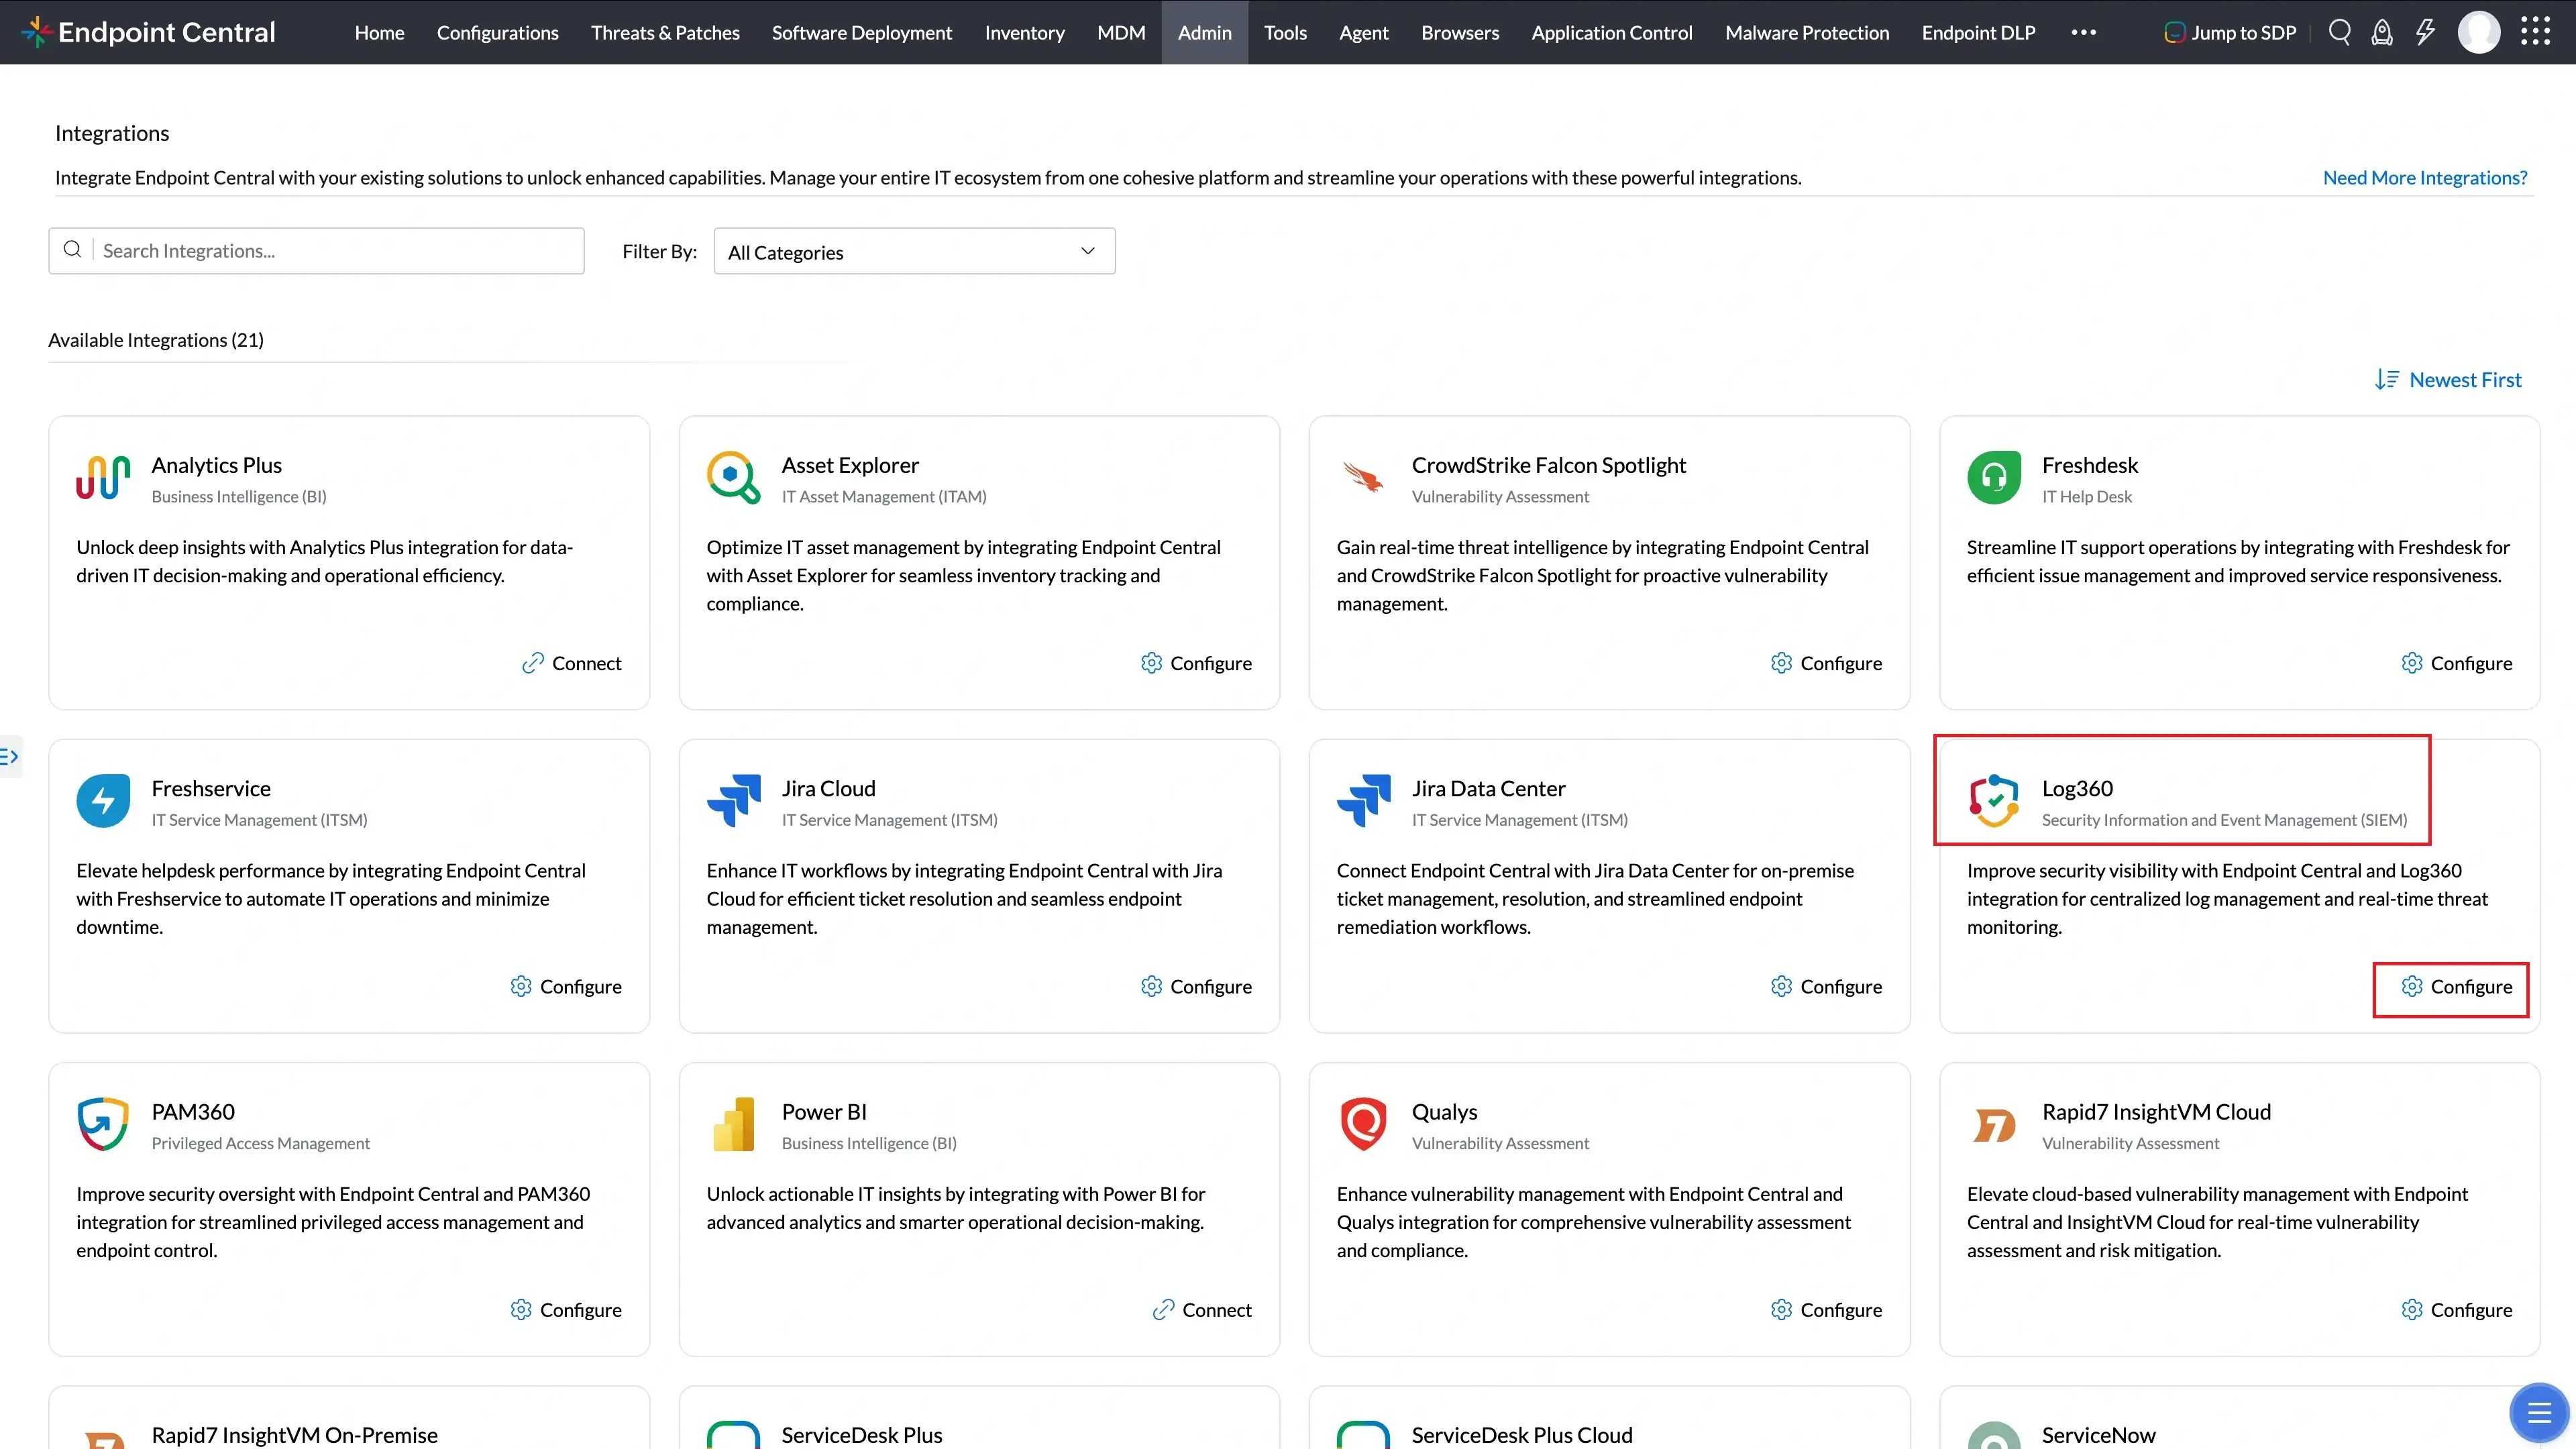Open the apps grid launcher
Viewport: 2576px width, 1449px height.
pyautogui.click(x=2535, y=32)
